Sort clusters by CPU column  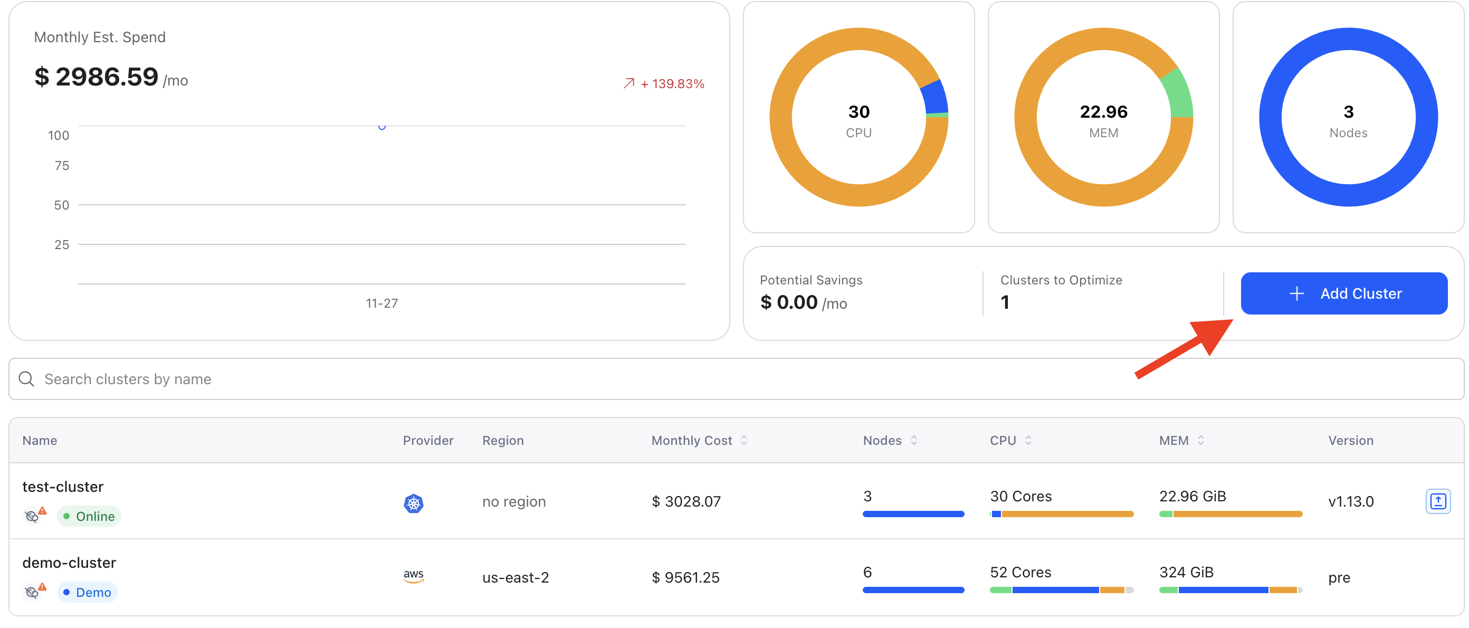pyautogui.click(x=1028, y=440)
